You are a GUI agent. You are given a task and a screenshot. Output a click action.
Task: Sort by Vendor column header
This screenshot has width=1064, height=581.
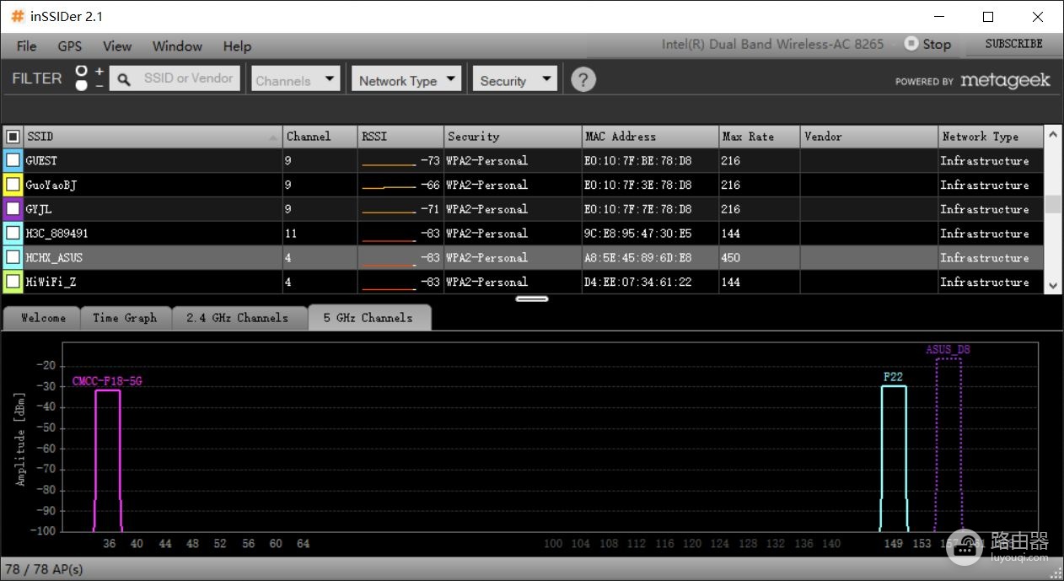pyautogui.click(x=869, y=137)
